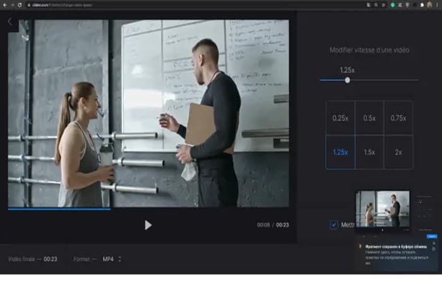The height and width of the screenshot is (284, 442).
Task: Click the speed slider handle at 1.25x
Action: click(x=347, y=80)
